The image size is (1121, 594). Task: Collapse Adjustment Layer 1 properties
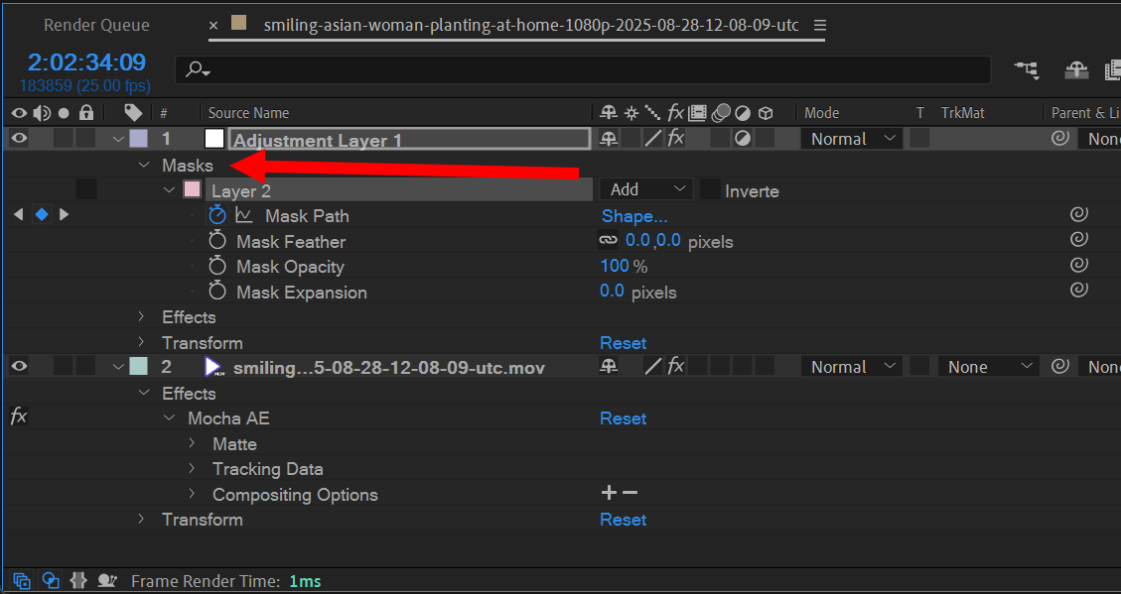(119, 139)
